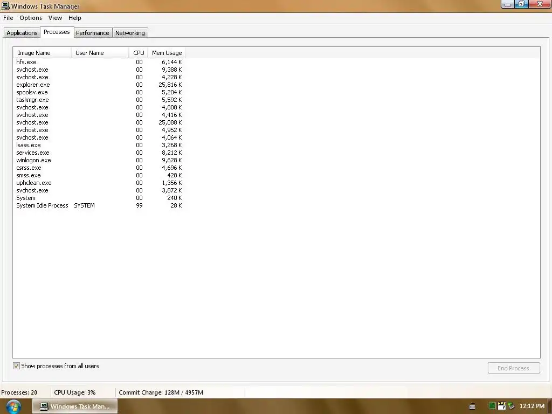Select the Windows Task Manager taskbar button
This screenshot has height=414, width=552.
coord(75,406)
